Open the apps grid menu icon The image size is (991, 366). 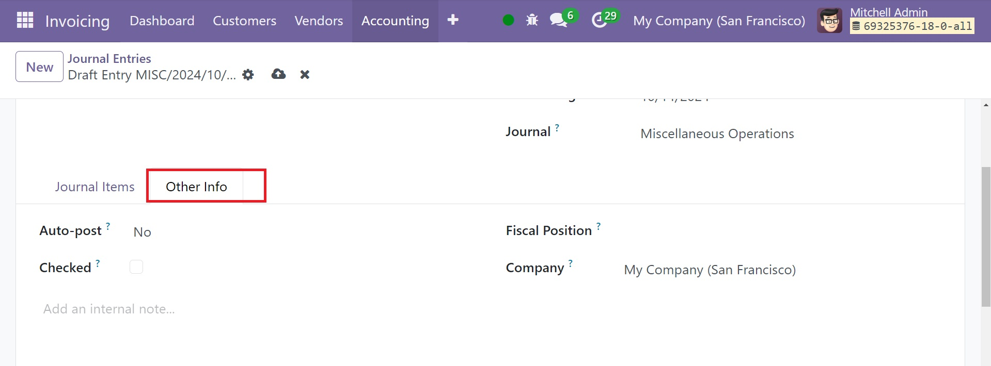pyautogui.click(x=25, y=21)
